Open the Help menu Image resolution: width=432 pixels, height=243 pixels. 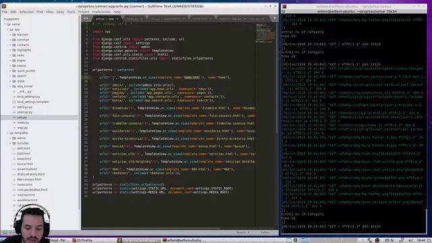117,12
